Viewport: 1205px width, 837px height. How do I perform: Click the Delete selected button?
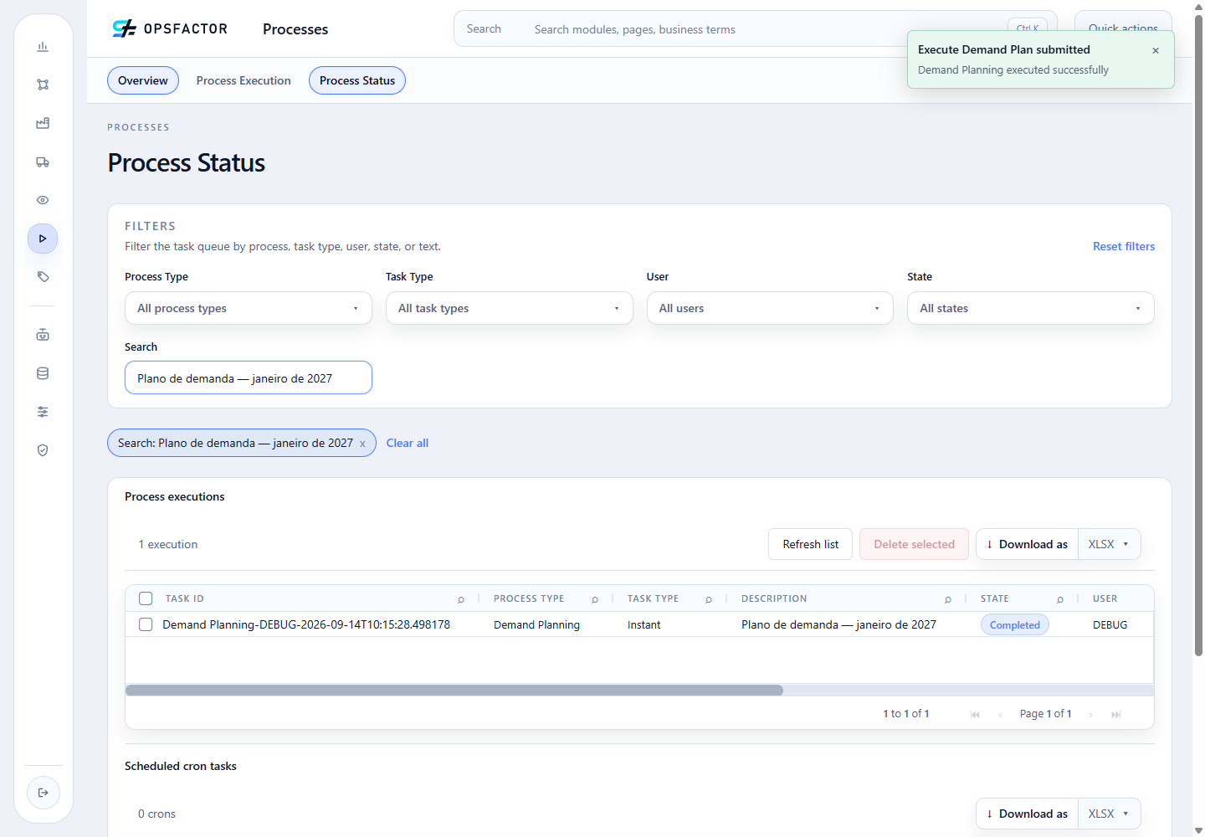pyautogui.click(x=914, y=544)
